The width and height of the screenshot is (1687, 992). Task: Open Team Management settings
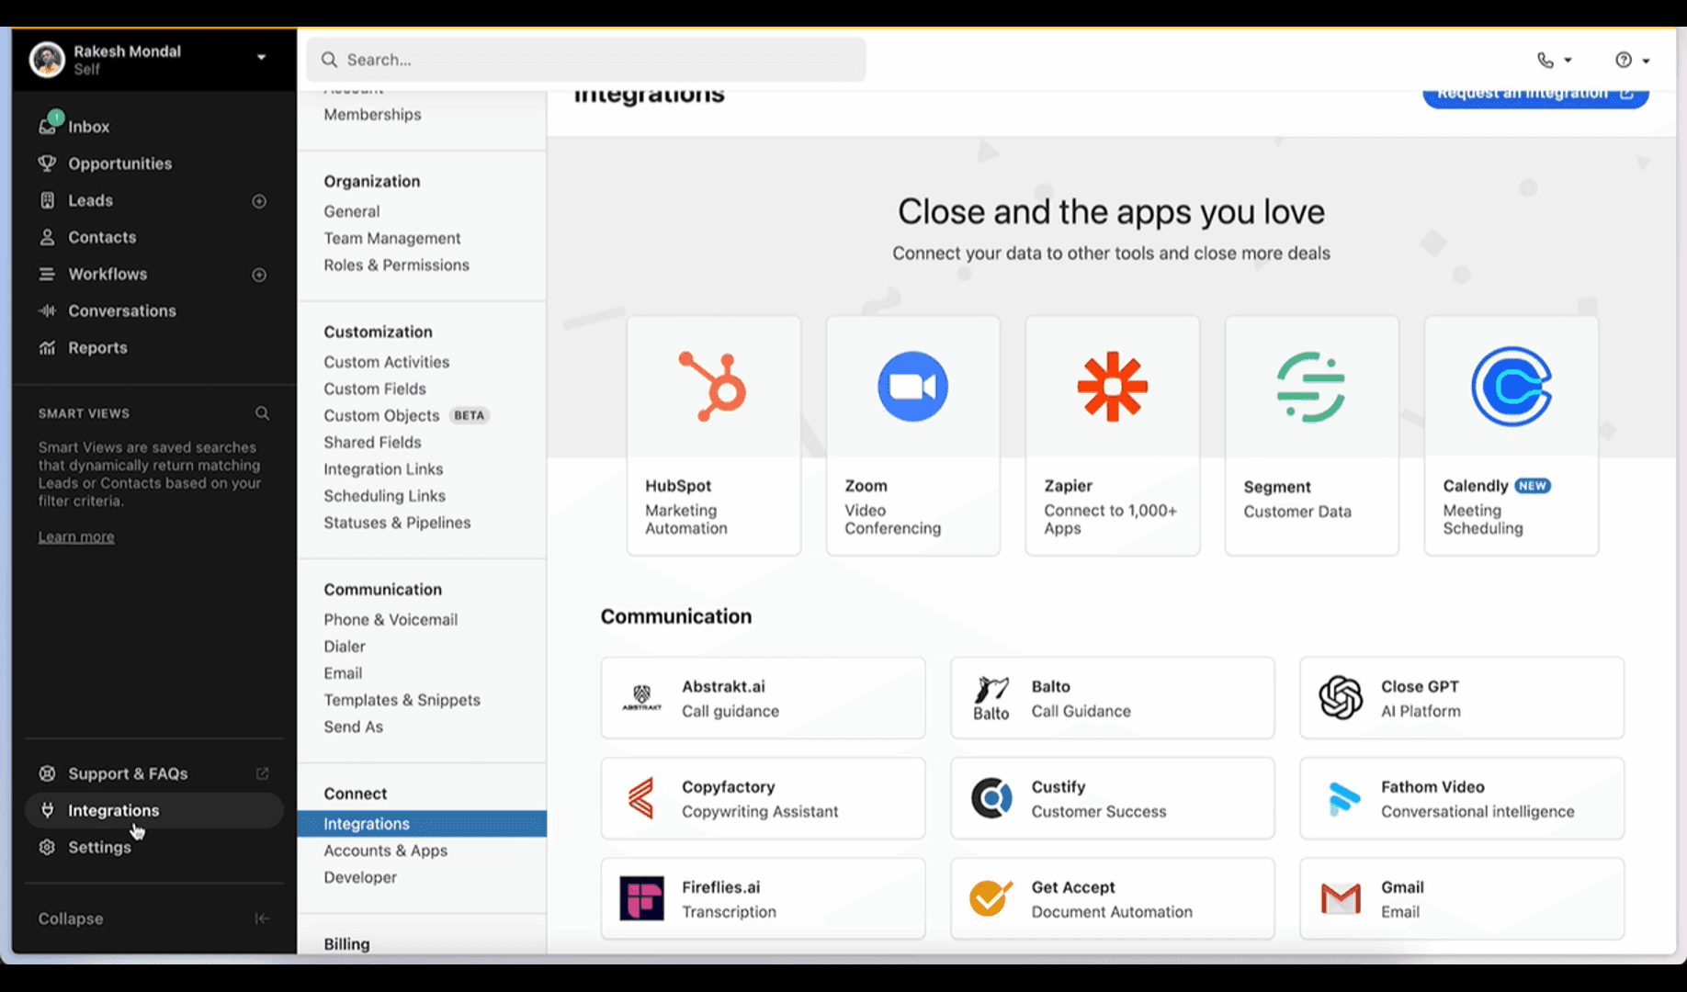click(392, 238)
